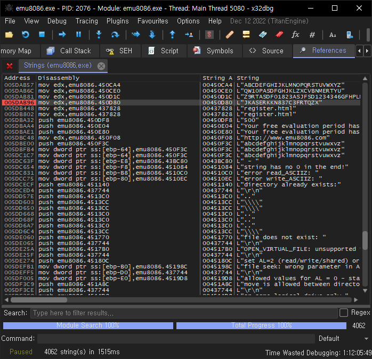The height and width of the screenshot is (359, 372).
Task: Open the Favourites menu
Action: (x=153, y=21)
